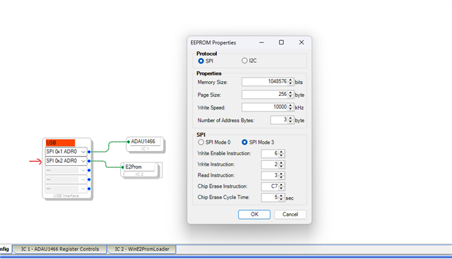Confirm EEPROM settings with OK
This screenshot has width=452, height=259.
click(x=254, y=215)
